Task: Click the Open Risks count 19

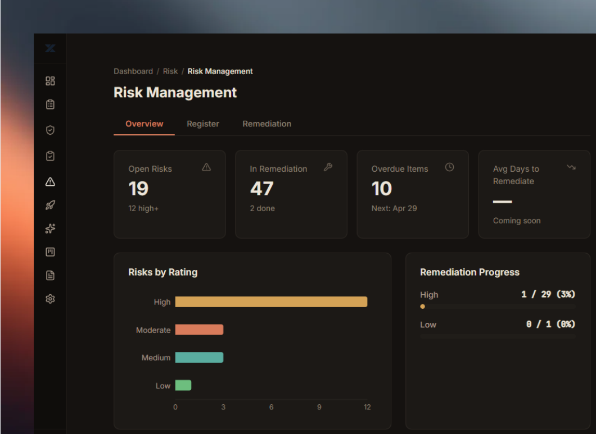Action: tap(138, 188)
